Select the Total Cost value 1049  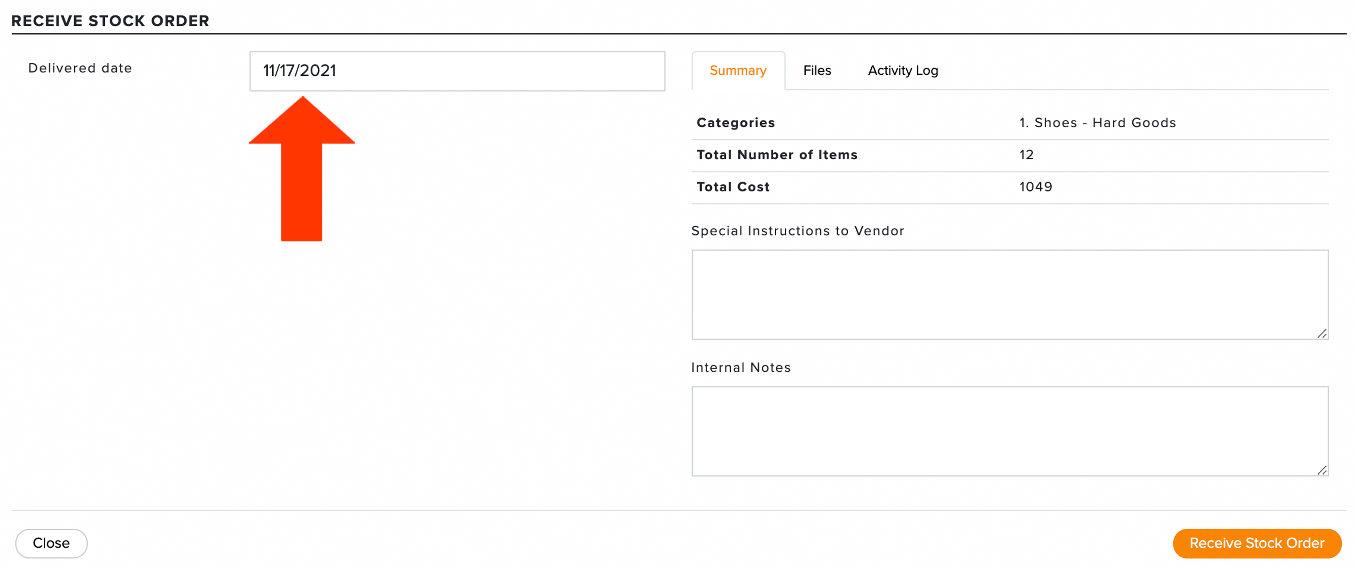click(1035, 187)
